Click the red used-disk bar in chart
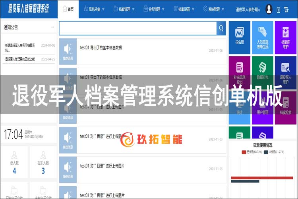The height and width of the screenshot is (199, 298). (262, 178)
